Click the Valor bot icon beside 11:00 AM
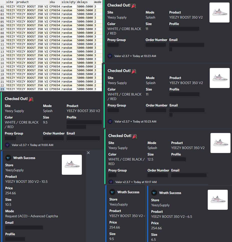Image resolution: width=232 pixels, height=242 pixels. [7, 145]
